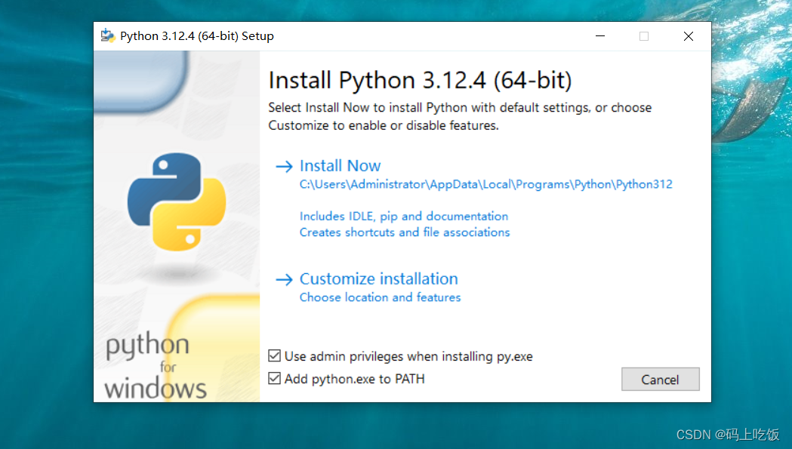
Task: Click the Install Now option
Action: click(340, 166)
